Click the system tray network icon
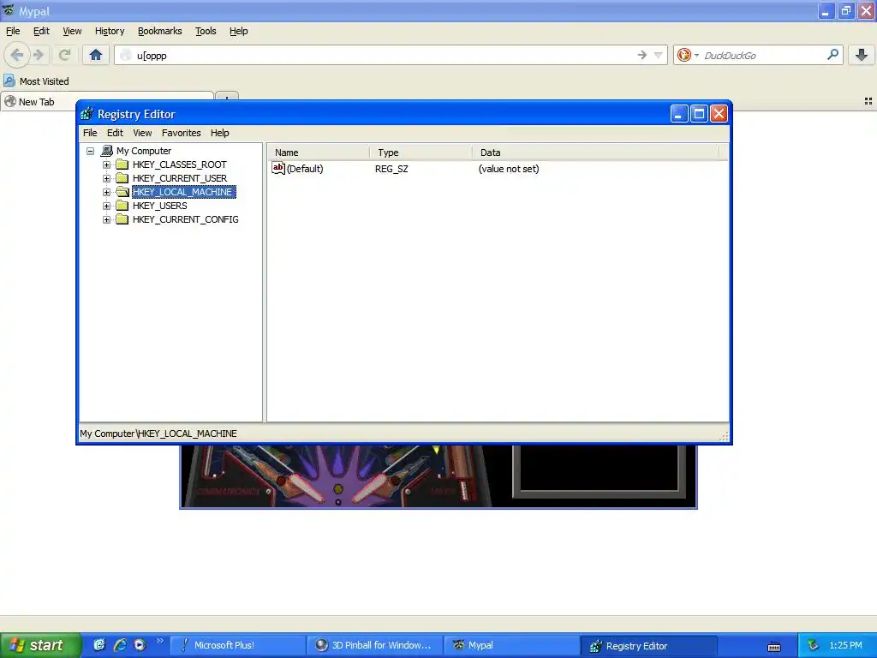877x658 pixels. point(813,645)
